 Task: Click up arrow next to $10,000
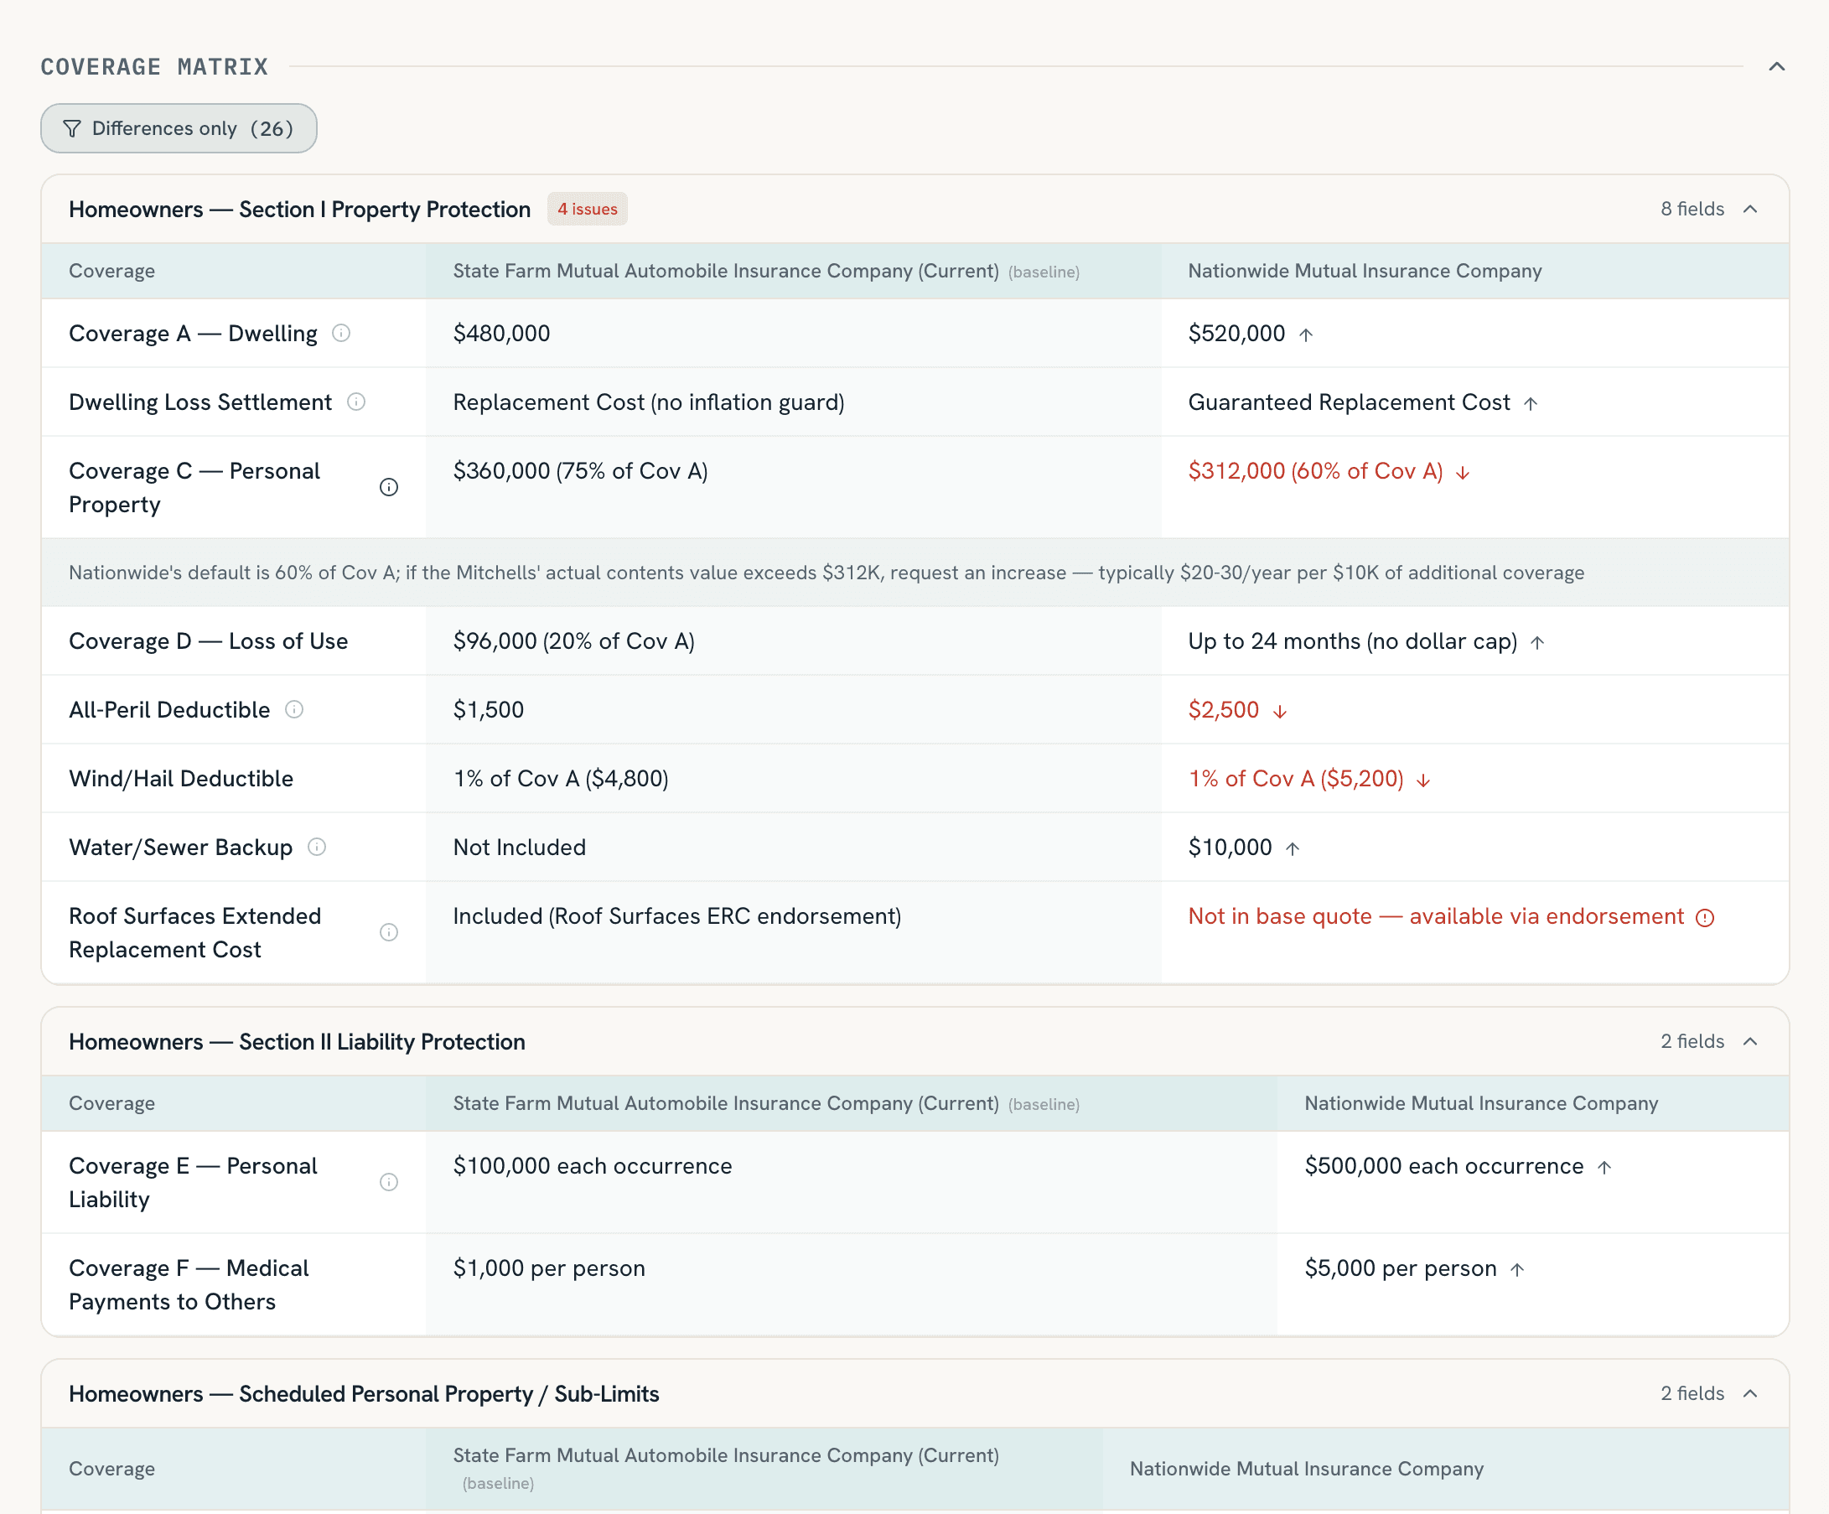coord(1293,848)
